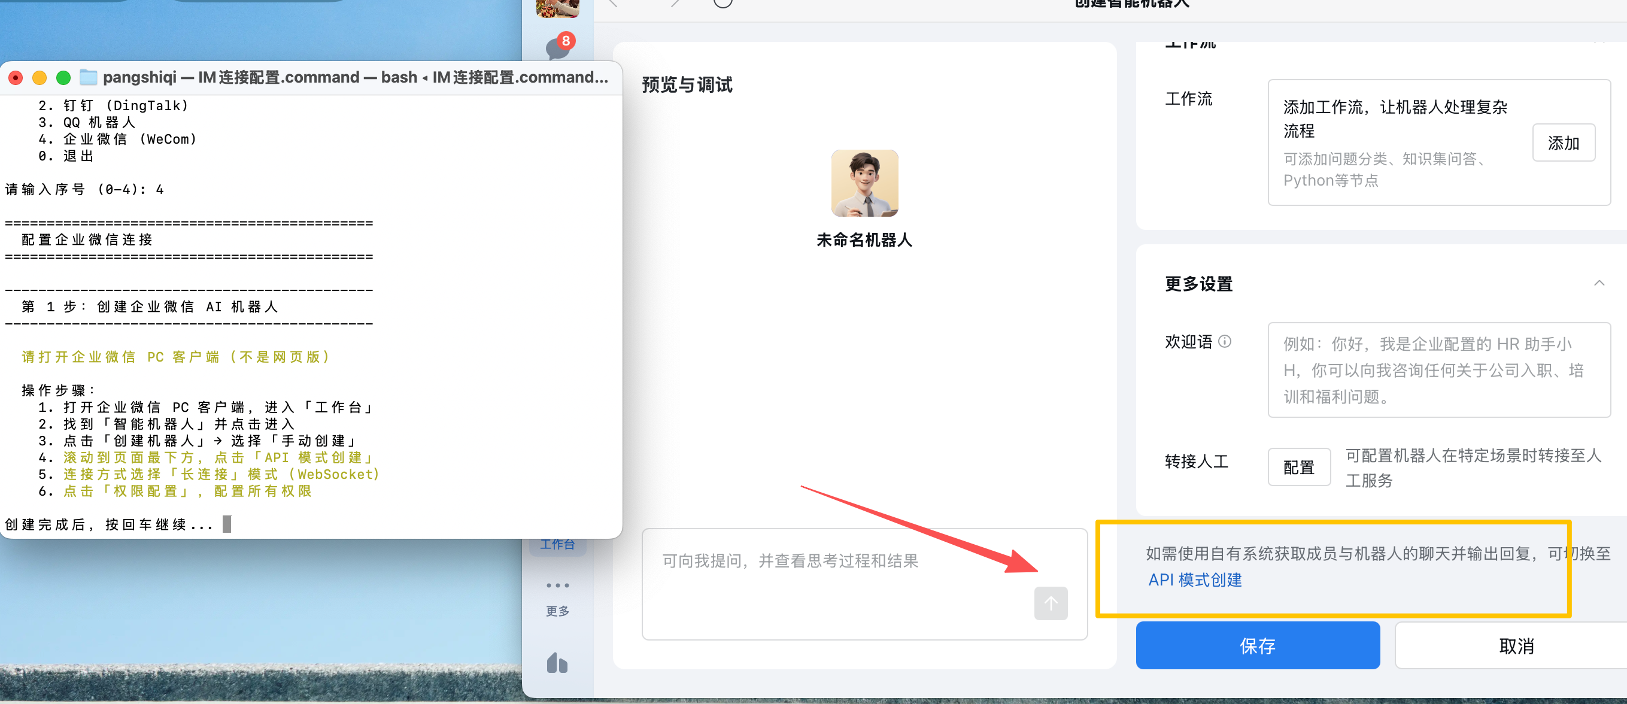Open the API 模式创建 link
Viewport: 1627px width, 704px height.
click(1194, 579)
